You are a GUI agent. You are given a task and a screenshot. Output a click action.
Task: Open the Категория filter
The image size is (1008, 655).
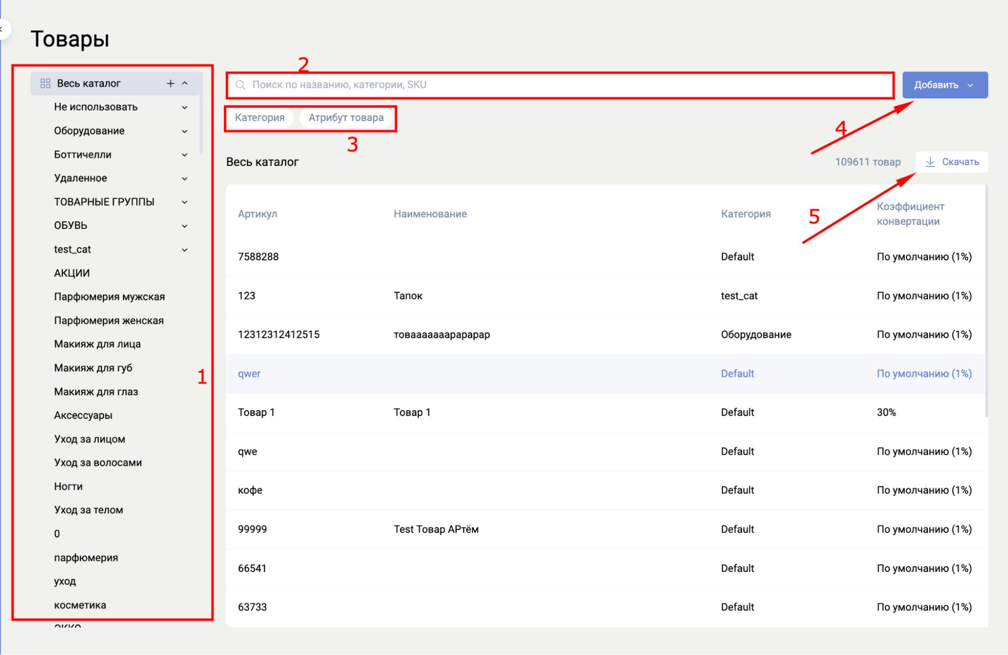(260, 117)
